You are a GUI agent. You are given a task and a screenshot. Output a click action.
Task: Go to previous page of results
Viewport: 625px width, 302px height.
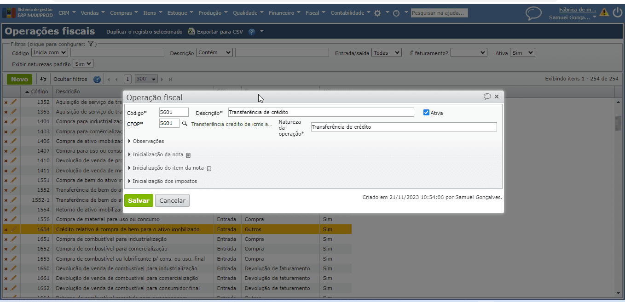pos(116,80)
